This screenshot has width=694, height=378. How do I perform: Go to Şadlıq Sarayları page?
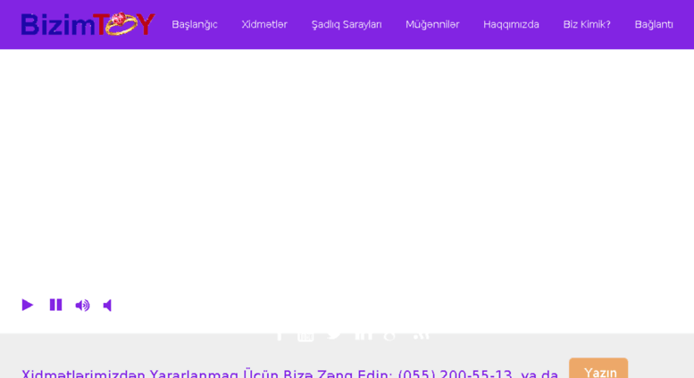347,25
